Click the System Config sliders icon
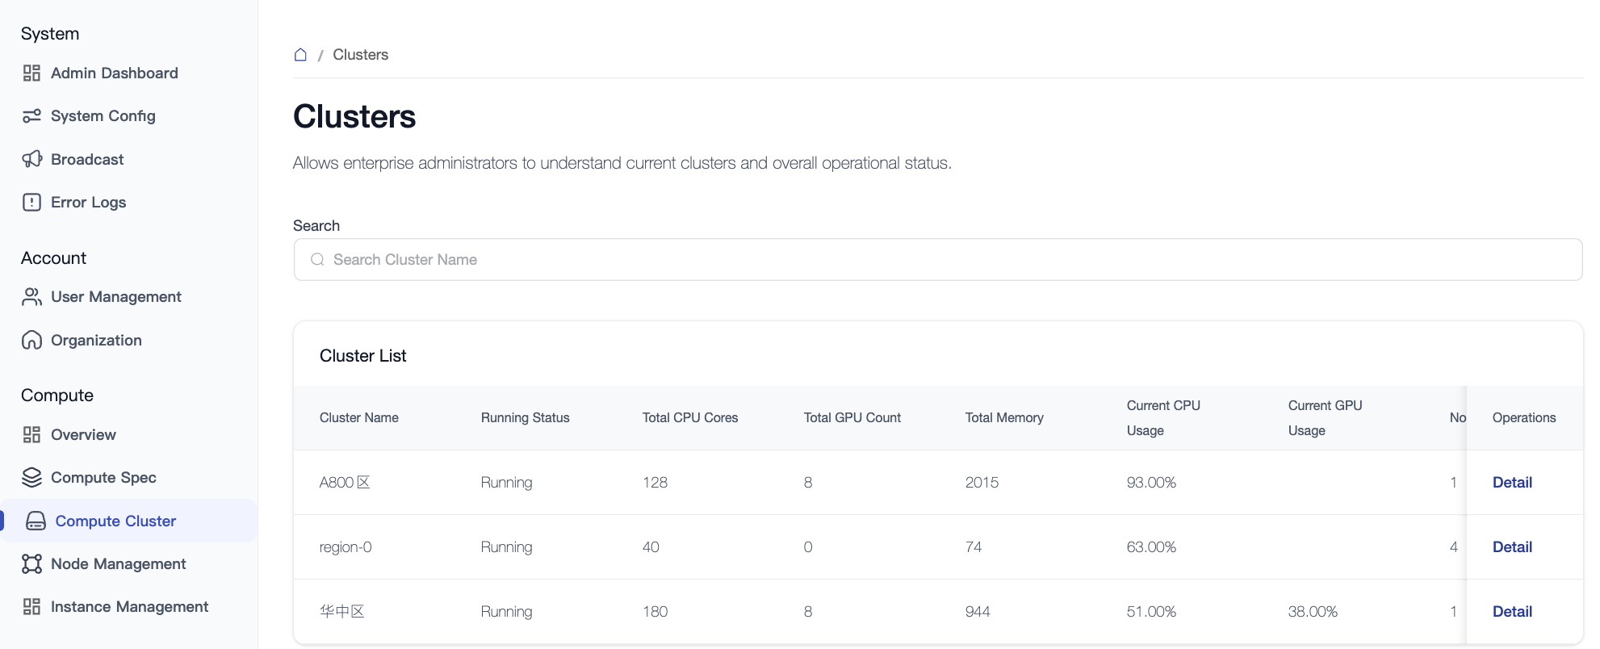The height and width of the screenshot is (649, 1600). [x=31, y=116]
